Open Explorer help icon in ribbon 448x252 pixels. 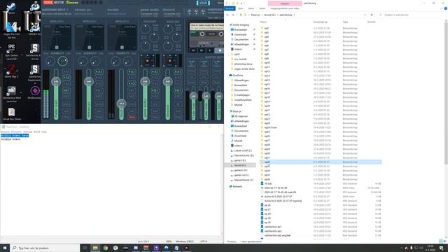coord(445,8)
